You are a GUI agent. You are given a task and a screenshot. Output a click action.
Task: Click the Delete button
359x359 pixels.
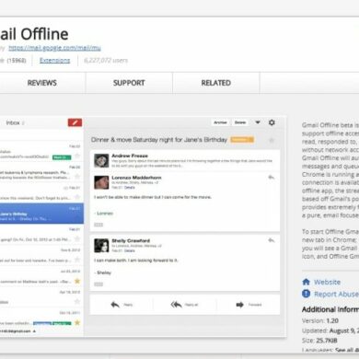coord(240,122)
